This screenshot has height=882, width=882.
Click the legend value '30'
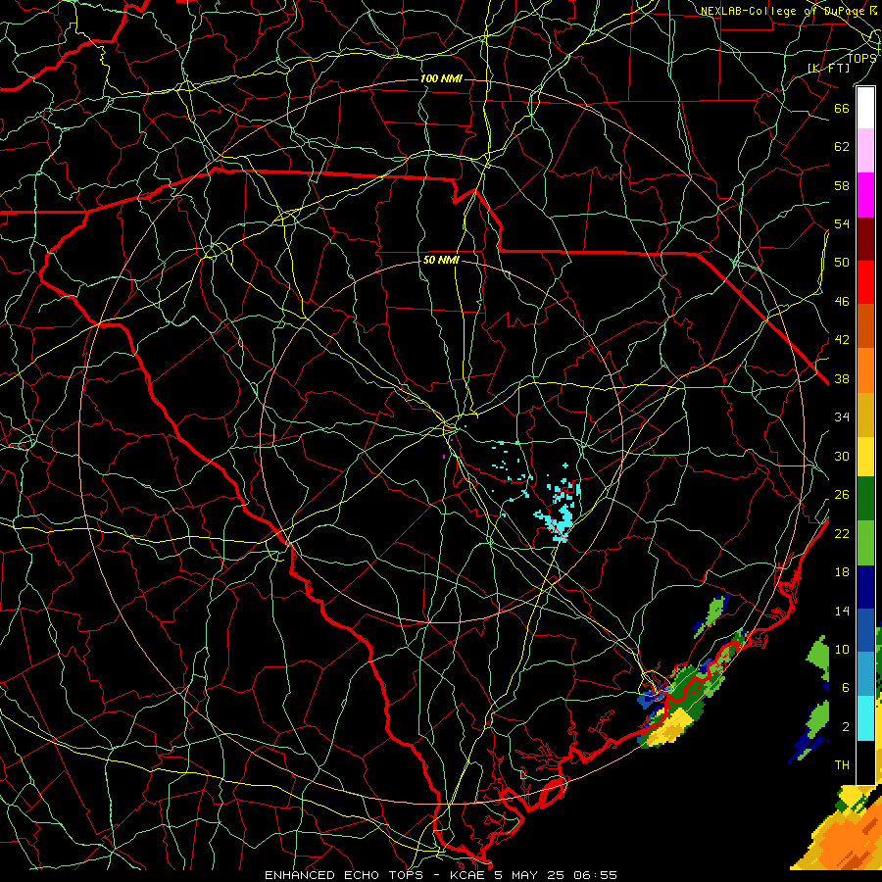(842, 456)
